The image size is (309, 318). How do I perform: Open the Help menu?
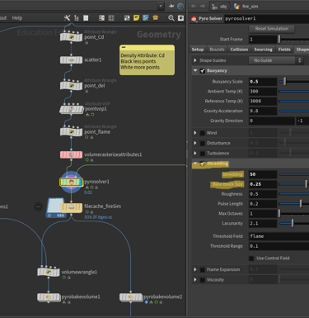[17, 18]
